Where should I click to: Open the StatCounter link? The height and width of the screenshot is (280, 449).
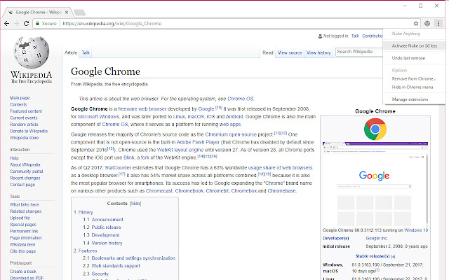[118, 168]
